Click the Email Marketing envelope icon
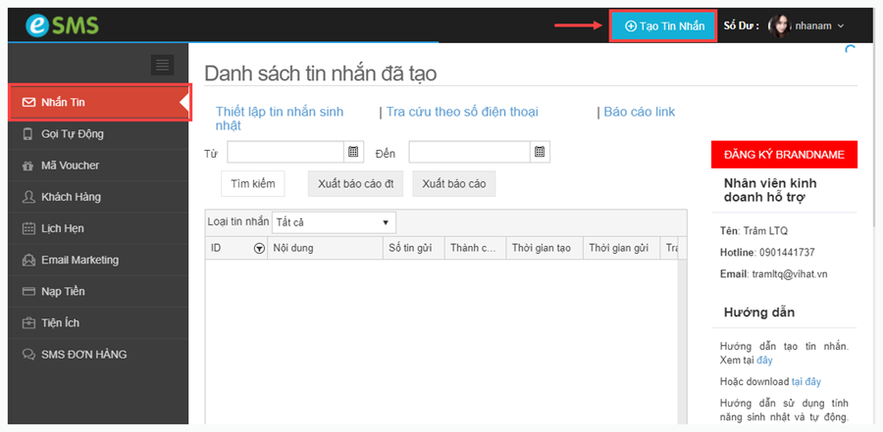The height and width of the screenshot is (432, 883). pyautogui.click(x=28, y=260)
